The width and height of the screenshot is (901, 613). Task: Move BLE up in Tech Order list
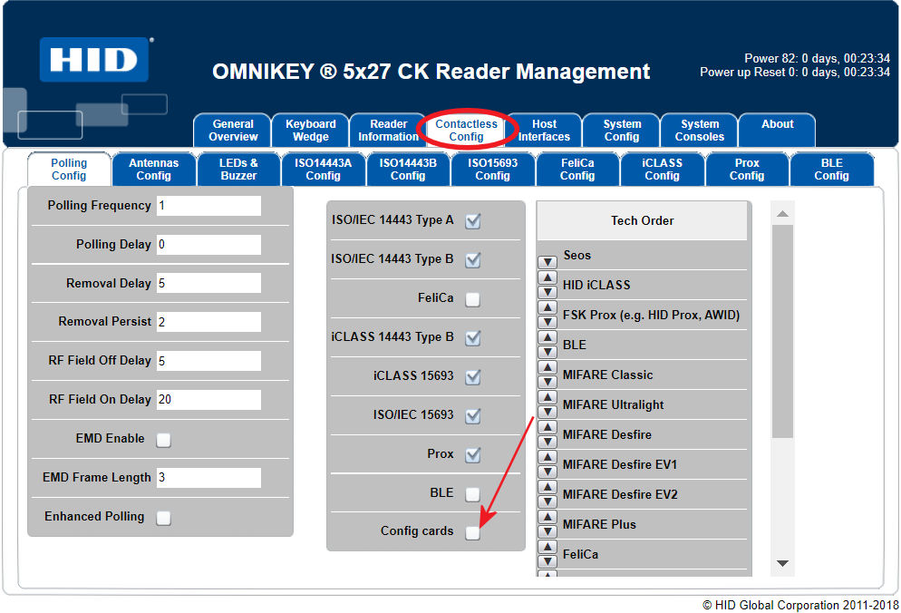[x=547, y=337]
